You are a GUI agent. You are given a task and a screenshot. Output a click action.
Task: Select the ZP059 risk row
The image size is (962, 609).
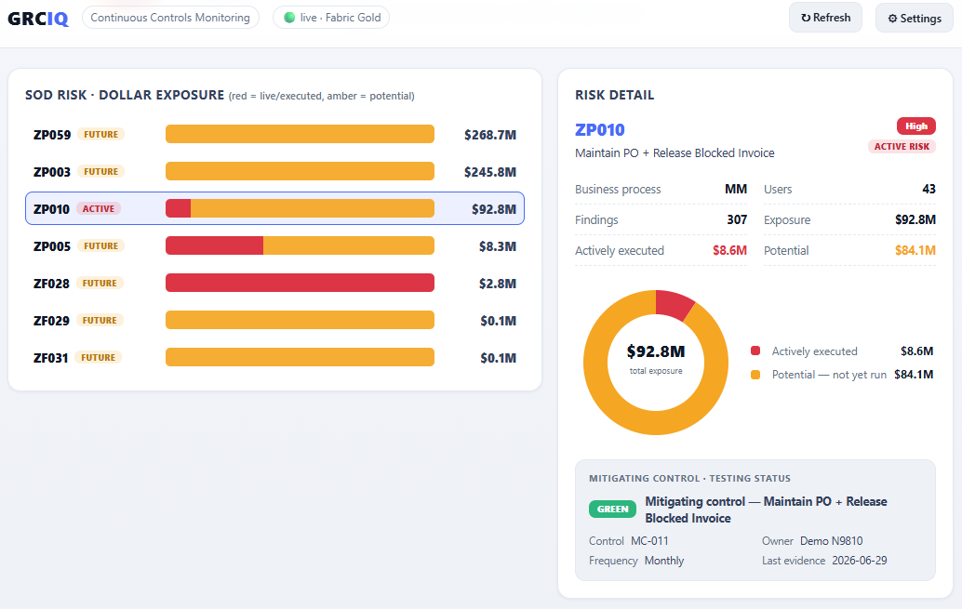click(274, 134)
